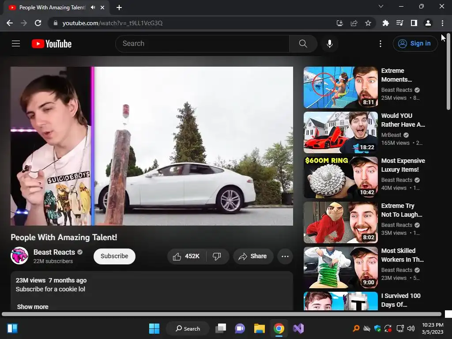Screen dimensions: 452x339
Task: Click the video player to pause
Action: click(152, 146)
